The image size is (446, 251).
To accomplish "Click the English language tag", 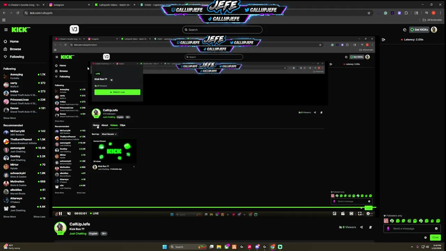I will coord(93,234).
